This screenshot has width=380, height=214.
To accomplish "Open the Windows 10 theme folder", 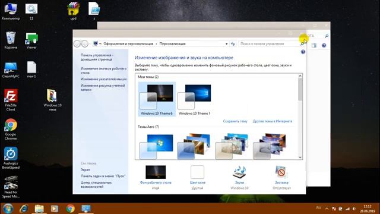I will click(52, 100).
